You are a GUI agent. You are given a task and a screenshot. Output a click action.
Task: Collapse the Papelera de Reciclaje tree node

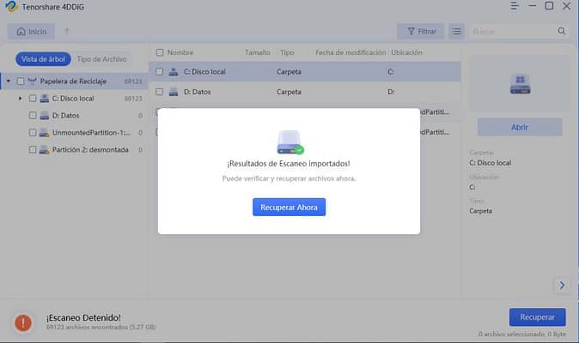pyautogui.click(x=8, y=81)
